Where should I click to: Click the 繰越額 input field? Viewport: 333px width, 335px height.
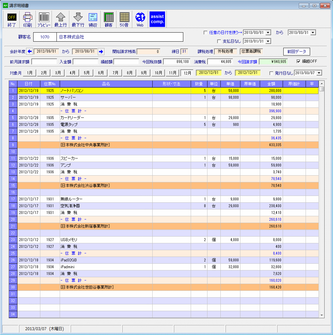(126, 62)
